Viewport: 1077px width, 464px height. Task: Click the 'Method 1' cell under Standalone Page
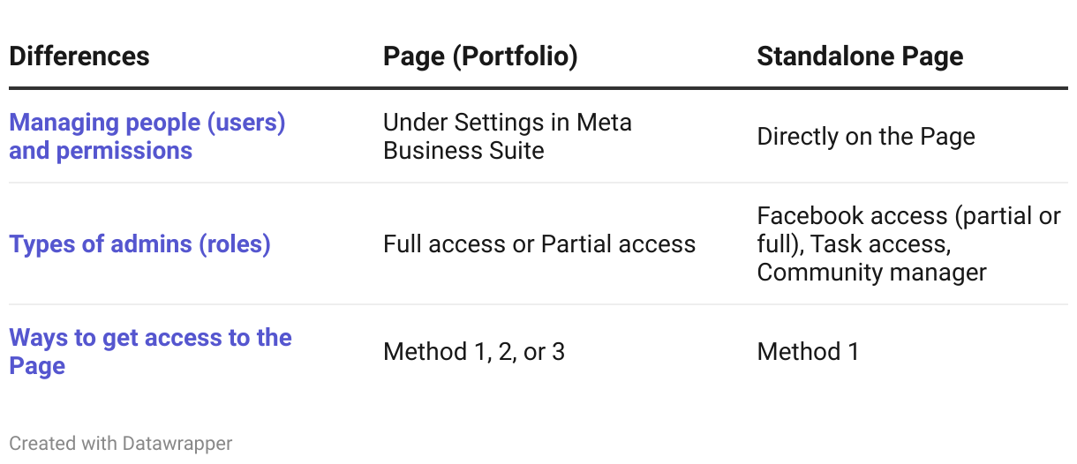click(x=808, y=352)
